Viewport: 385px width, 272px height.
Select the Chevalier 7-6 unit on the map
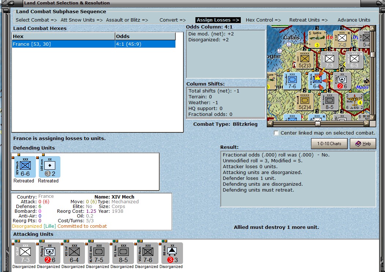click(x=292, y=81)
